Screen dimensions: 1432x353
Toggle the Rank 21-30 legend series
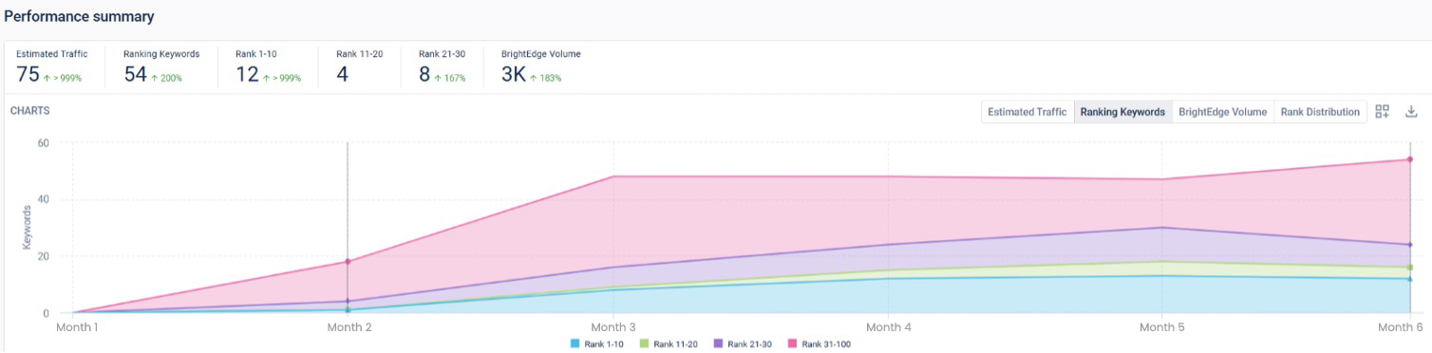[743, 344]
